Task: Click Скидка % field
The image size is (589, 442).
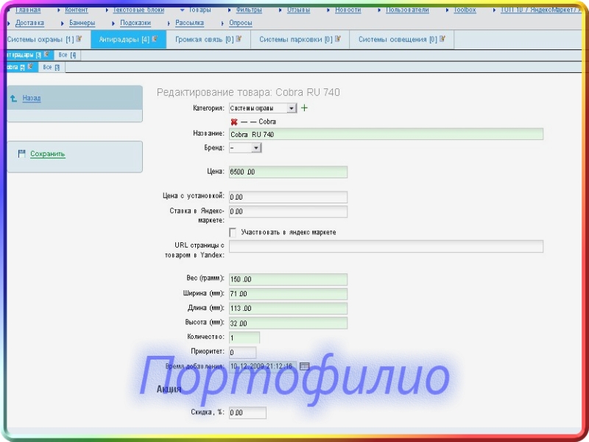Action: (247, 413)
